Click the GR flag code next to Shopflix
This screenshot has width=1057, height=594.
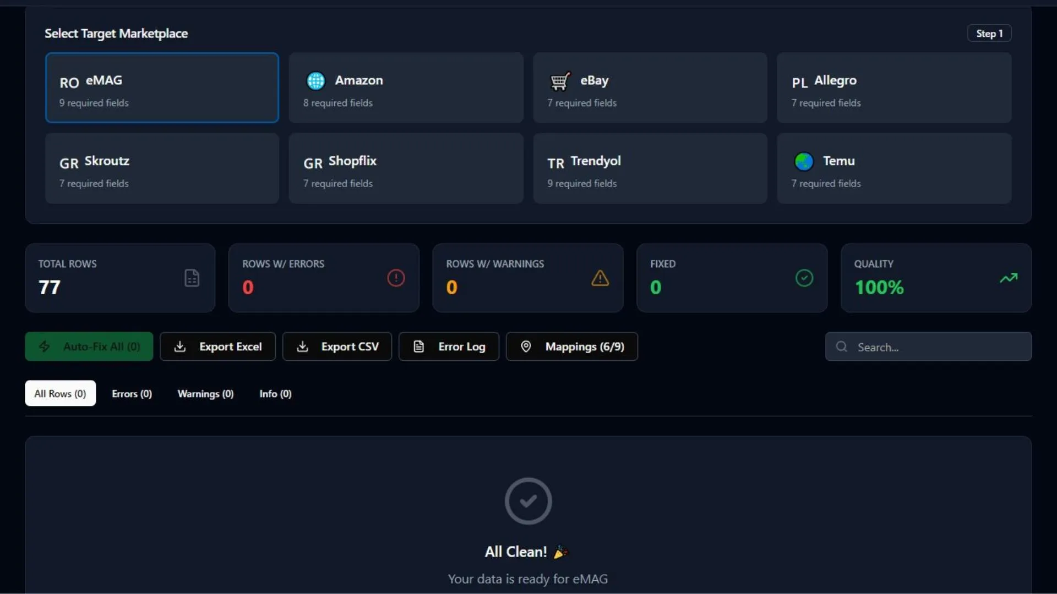click(x=313, y=163)
